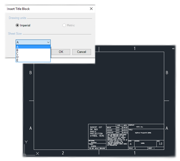Select the REV 1.0 cell in title block
Image resolution: width=180 pixels, height=161 pixels.
point(161,143)
